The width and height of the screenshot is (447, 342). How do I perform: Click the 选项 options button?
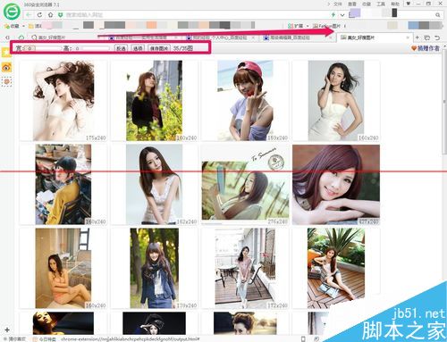138,48
